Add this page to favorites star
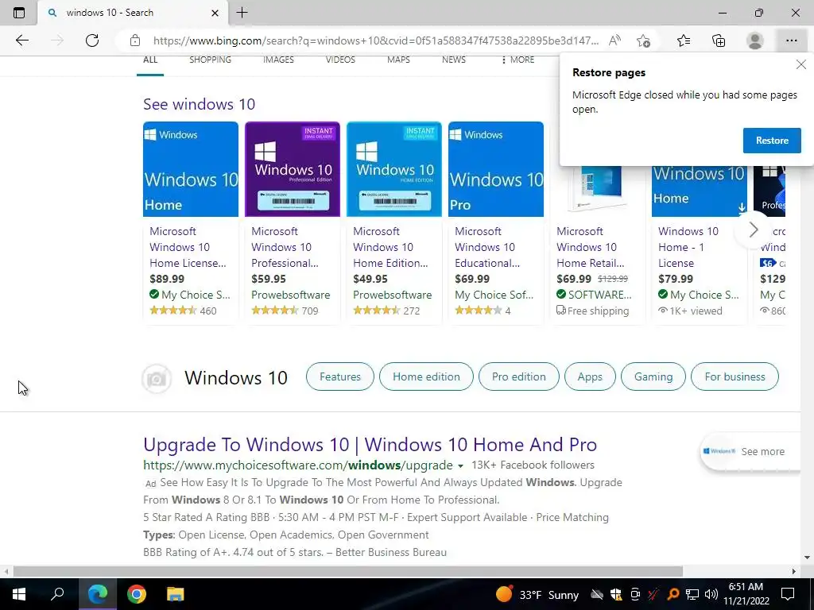 click(643, 41)
